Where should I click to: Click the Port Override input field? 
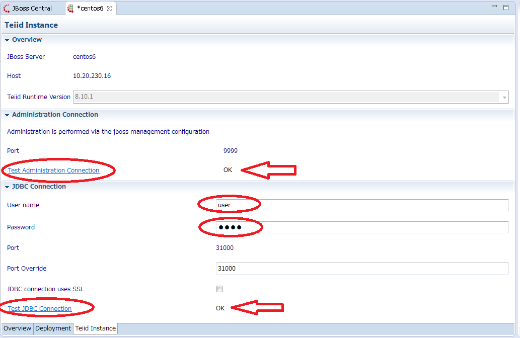tap(362, 269)
